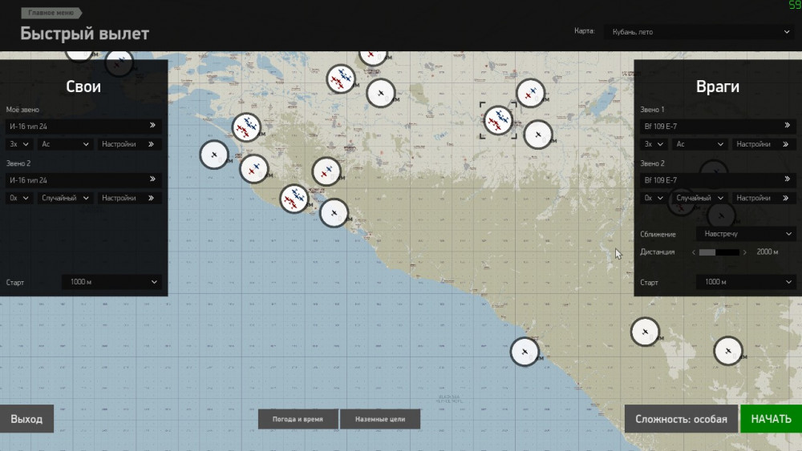Click the two-plane duel marker above bracketed marker
Image resolution: width=802 pixels, height=451 pixels.
coord(530,94)
